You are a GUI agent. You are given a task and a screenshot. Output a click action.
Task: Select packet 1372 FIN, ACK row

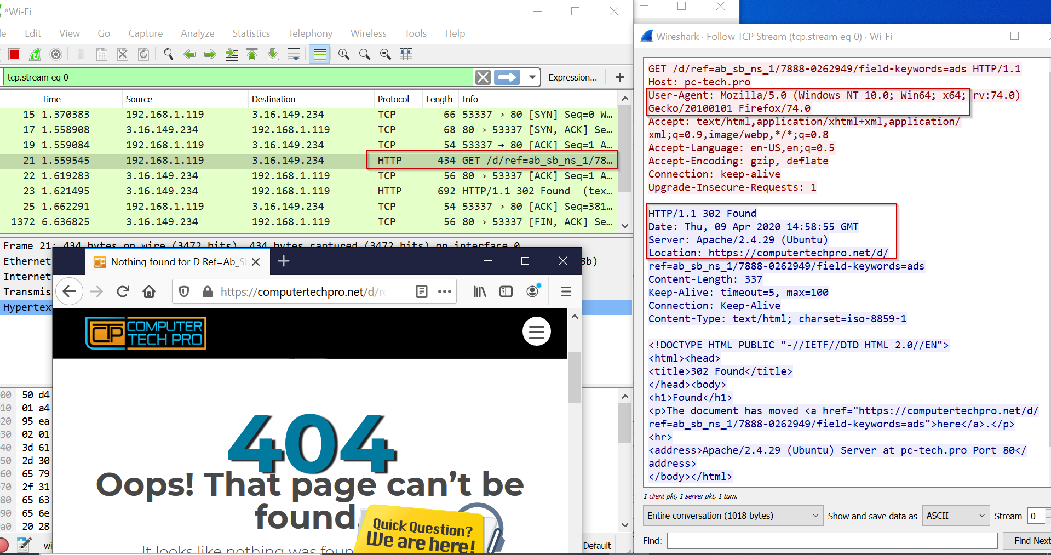coord(309,222)
